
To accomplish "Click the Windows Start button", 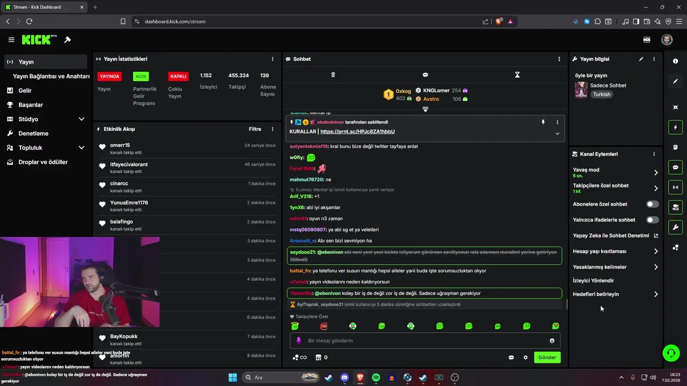I will tap(232, 377).
